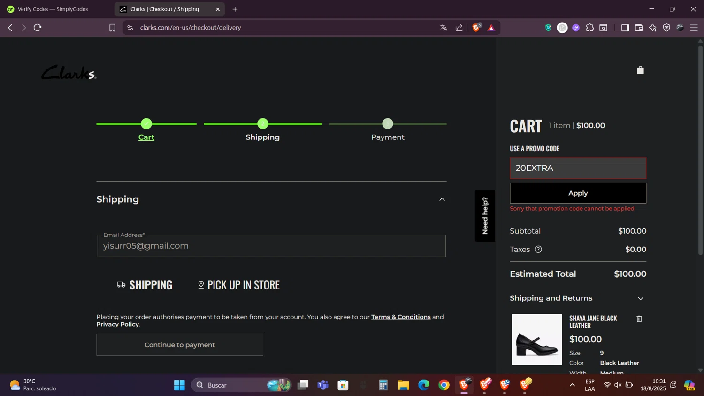
Task: Click the browser address bar URL
Action: tap(191, 28)
